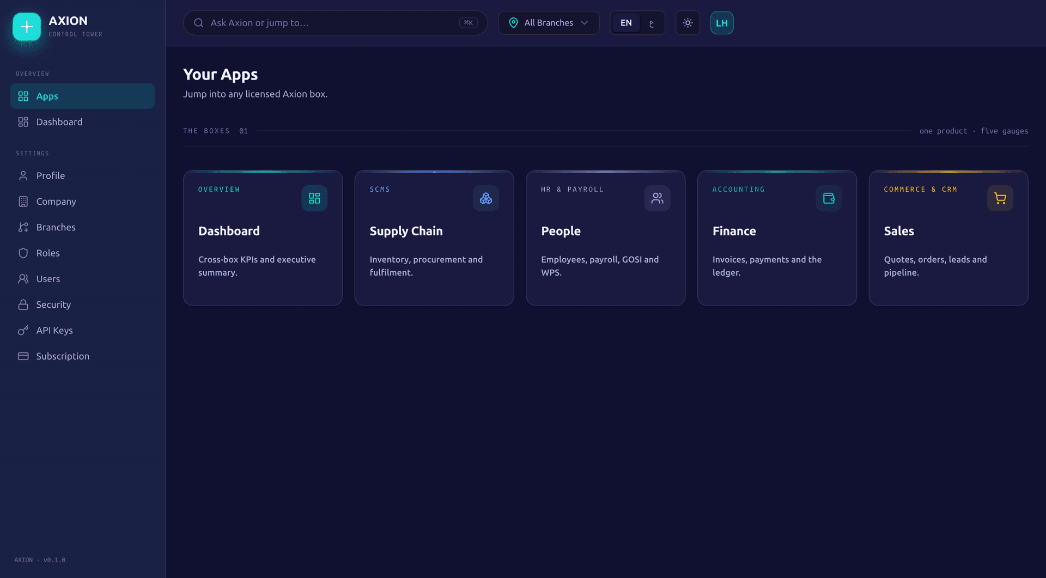
Task: Click the Company building icon
Action: (x=23, y=202)
